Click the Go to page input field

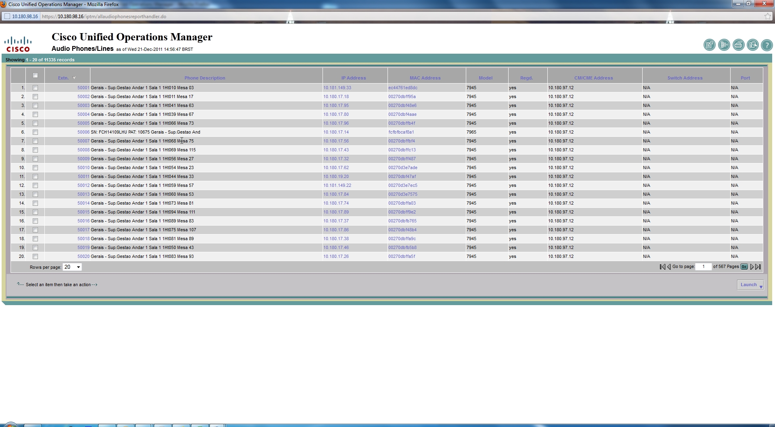703,267
